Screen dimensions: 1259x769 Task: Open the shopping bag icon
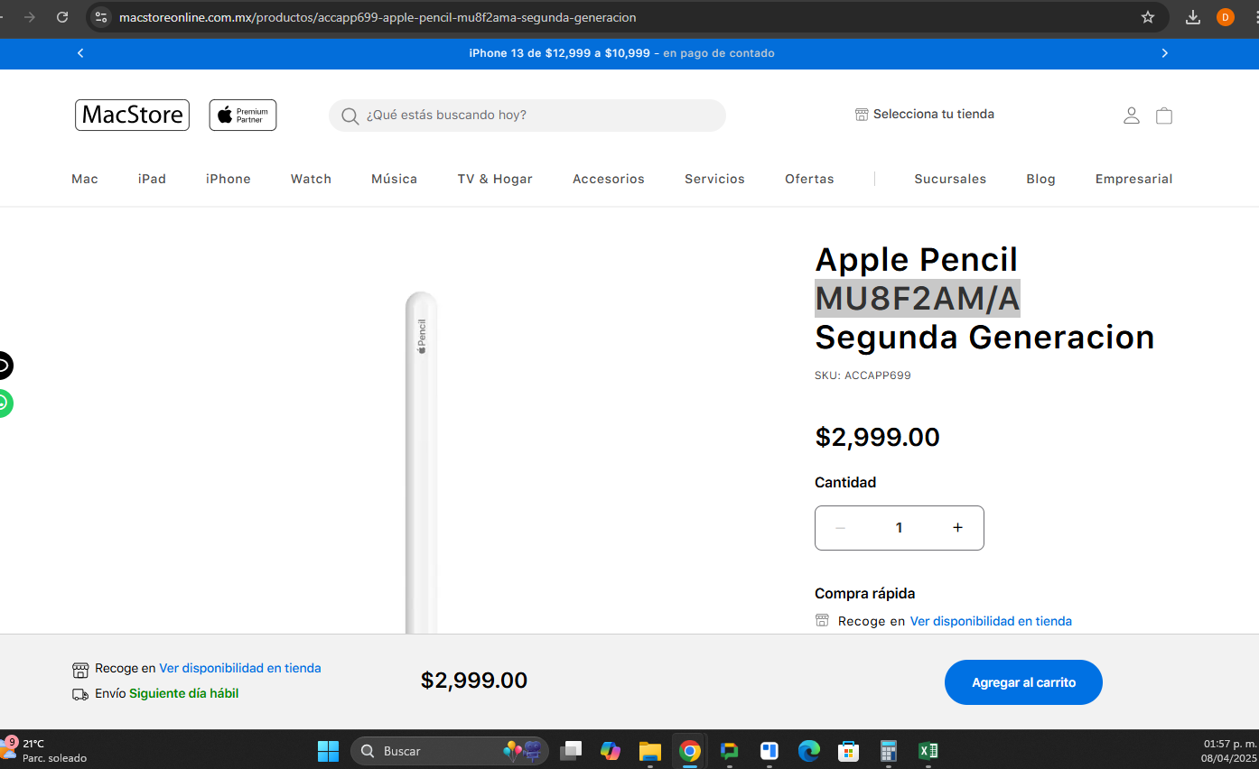pyautogui.click(x=1164, y=116)
